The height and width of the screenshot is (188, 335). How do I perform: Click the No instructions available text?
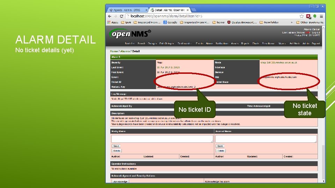(124, 169)
